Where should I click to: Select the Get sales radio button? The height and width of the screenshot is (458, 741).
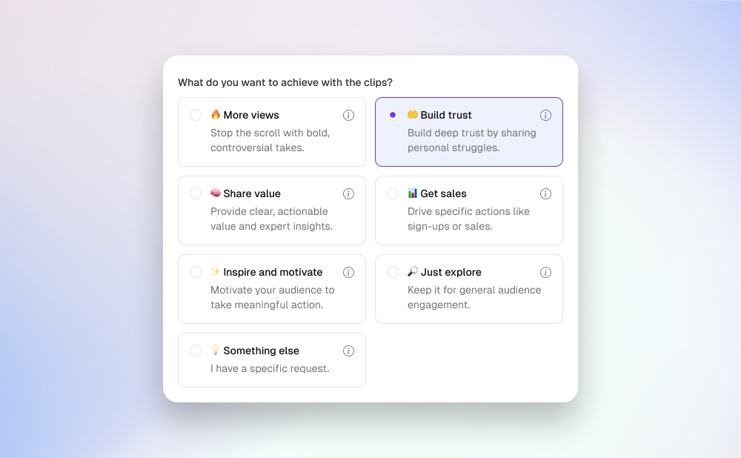click(393, 193)
